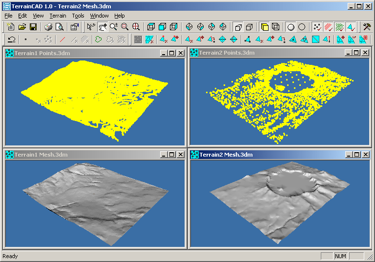Toggle red breaklines visibility checkmark button
The height and width of the screenshot is (262, 375).
pyautogui.click(x=328, y=27)
